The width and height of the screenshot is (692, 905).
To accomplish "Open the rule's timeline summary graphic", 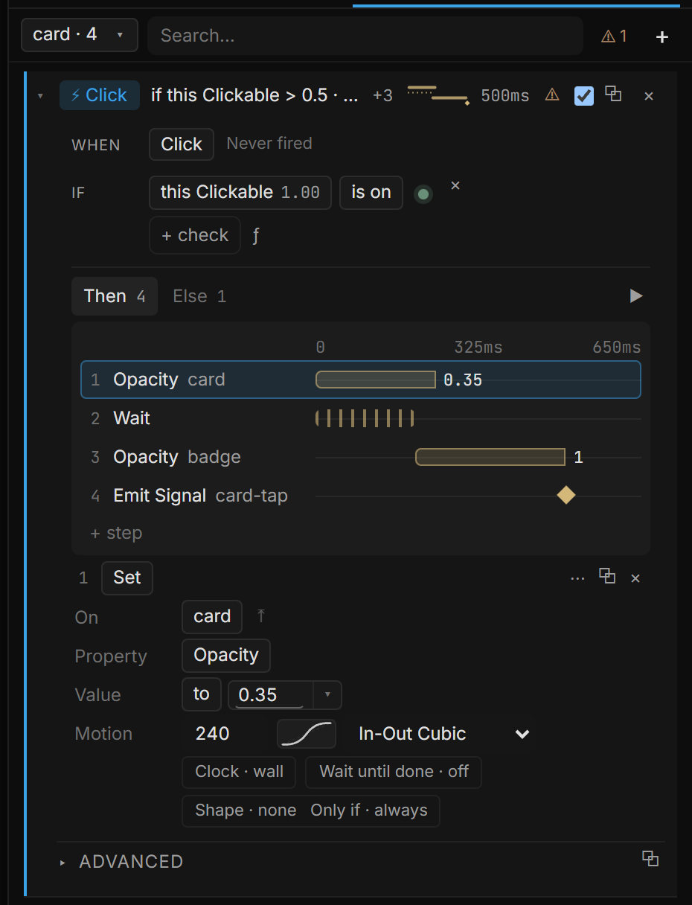I will coord(439,95).
